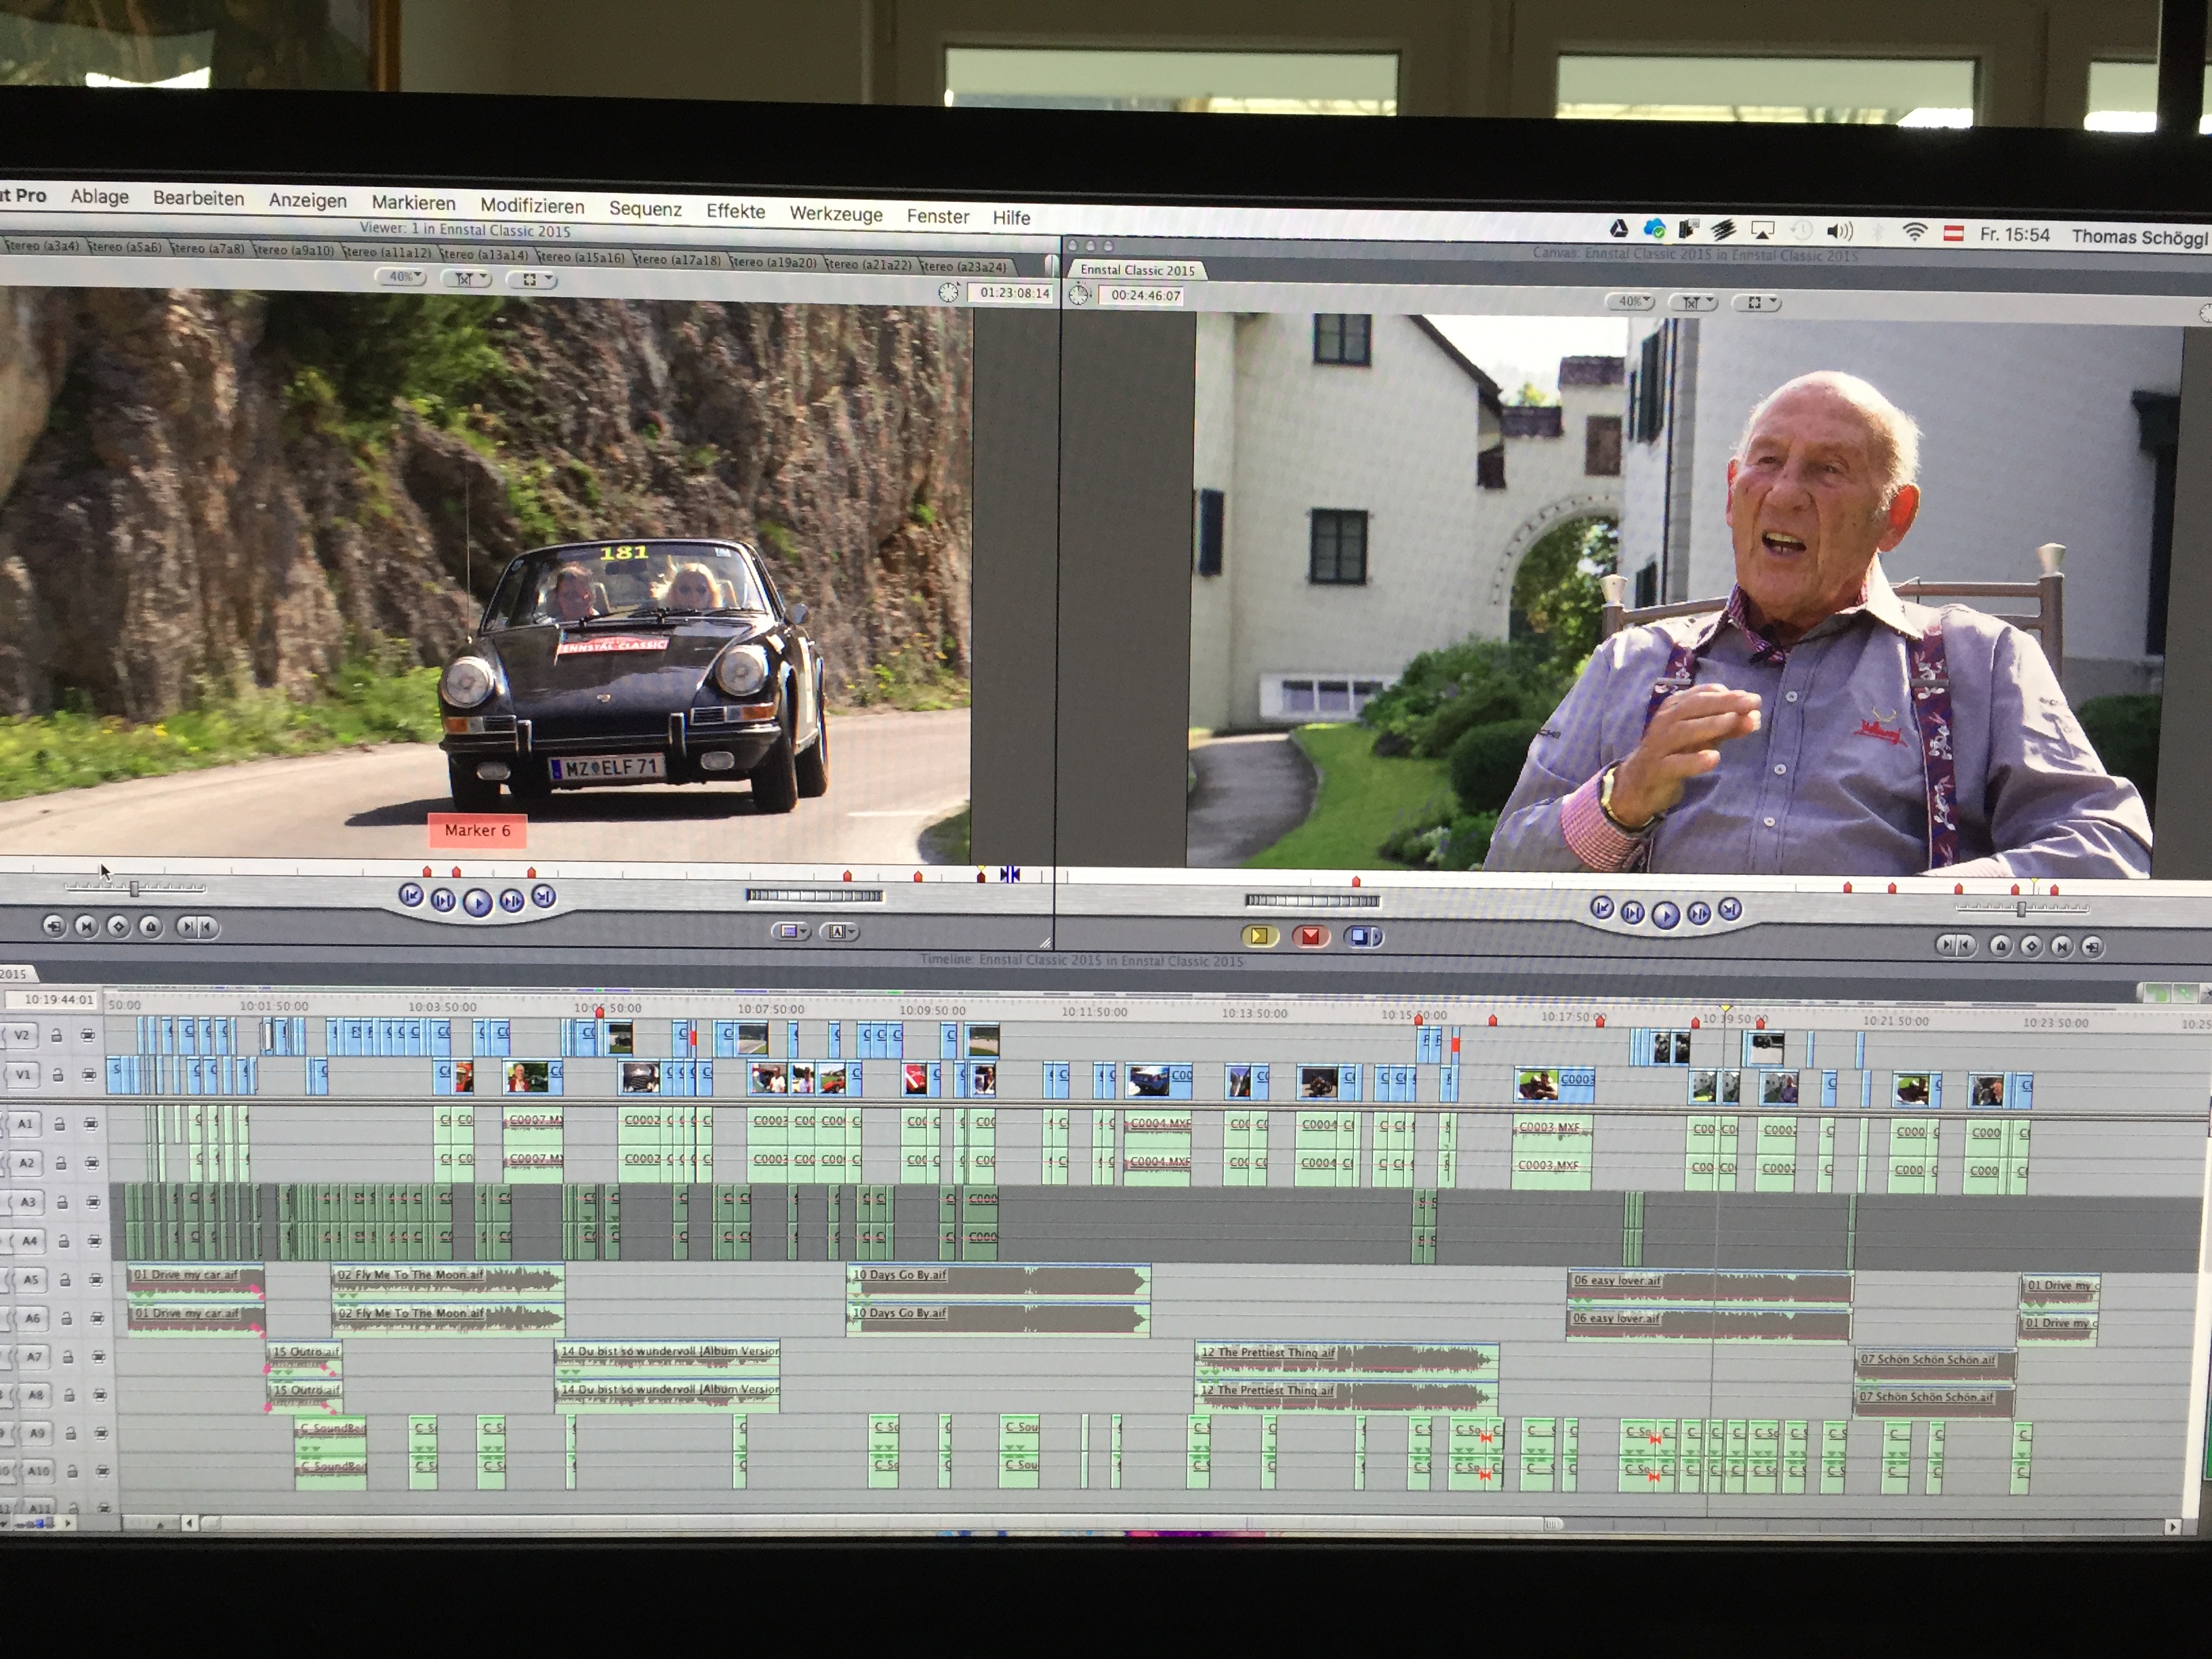Open AirPlay display menu bar icon
The image size is (2212, 1659).
[x=1763, y=230]
